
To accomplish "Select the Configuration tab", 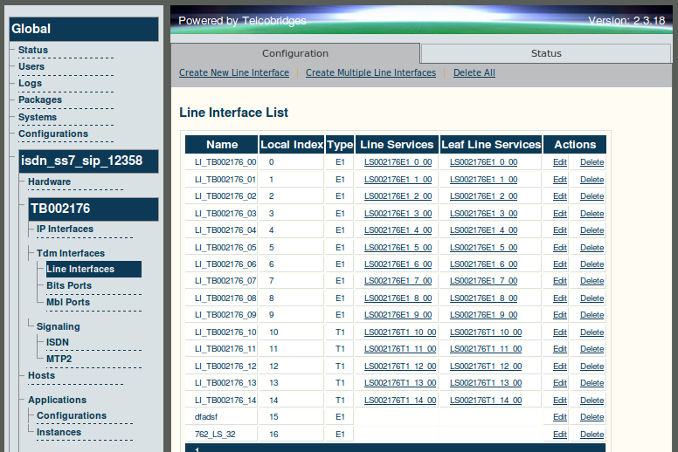I will [295, 53].
